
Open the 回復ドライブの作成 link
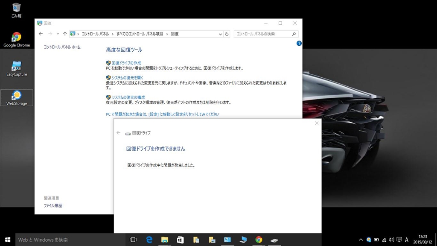point(126,63)
